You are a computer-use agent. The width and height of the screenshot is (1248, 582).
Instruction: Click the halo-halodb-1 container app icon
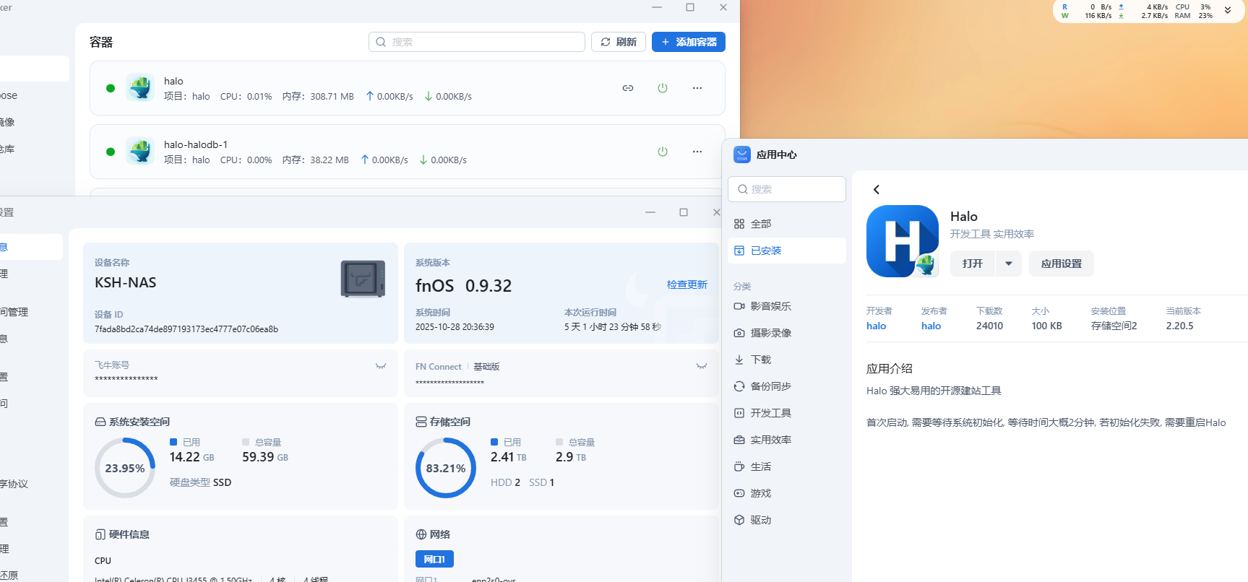point(140,152)
